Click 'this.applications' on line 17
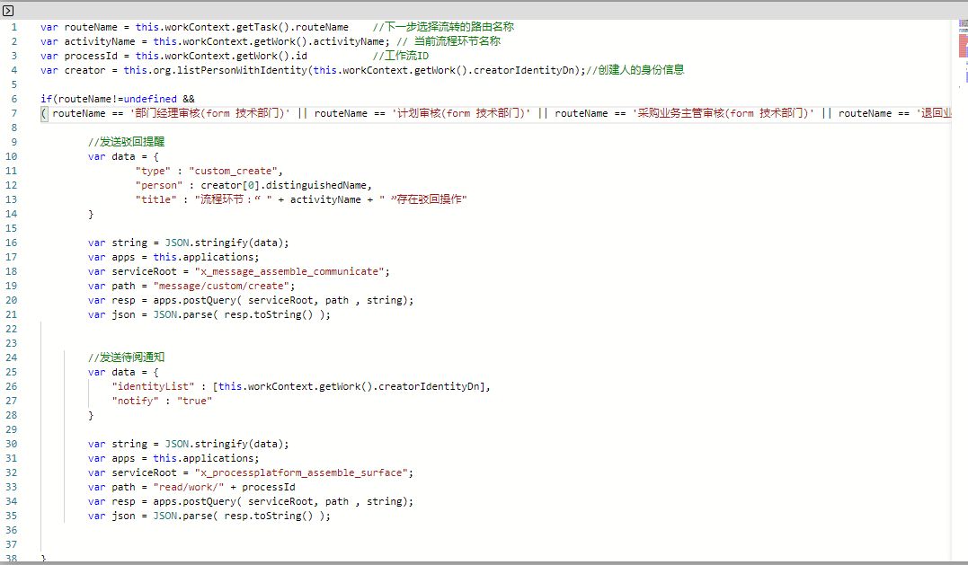This screenshot has width=968, height=565. [x=204, y=257]
